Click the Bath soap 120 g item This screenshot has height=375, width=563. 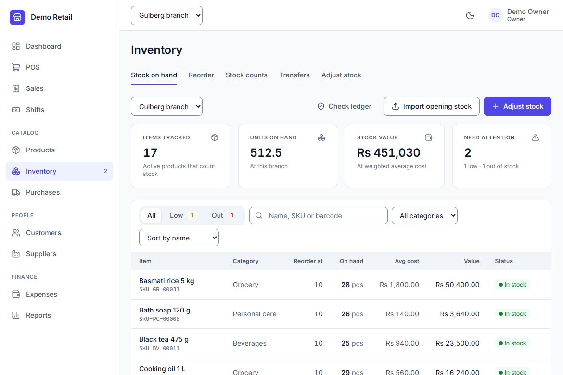pyautogui.click(x=165, y=310)
